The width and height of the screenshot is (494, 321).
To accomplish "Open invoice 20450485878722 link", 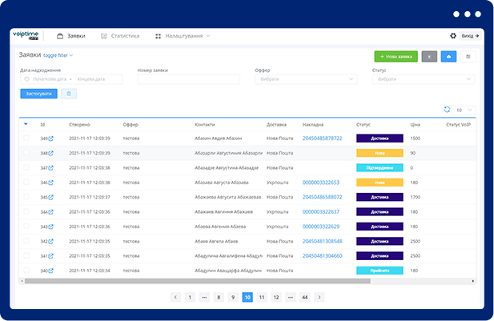I will (322, 138).
